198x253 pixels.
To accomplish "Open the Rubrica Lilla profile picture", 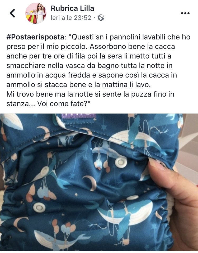I will [36, 13].
